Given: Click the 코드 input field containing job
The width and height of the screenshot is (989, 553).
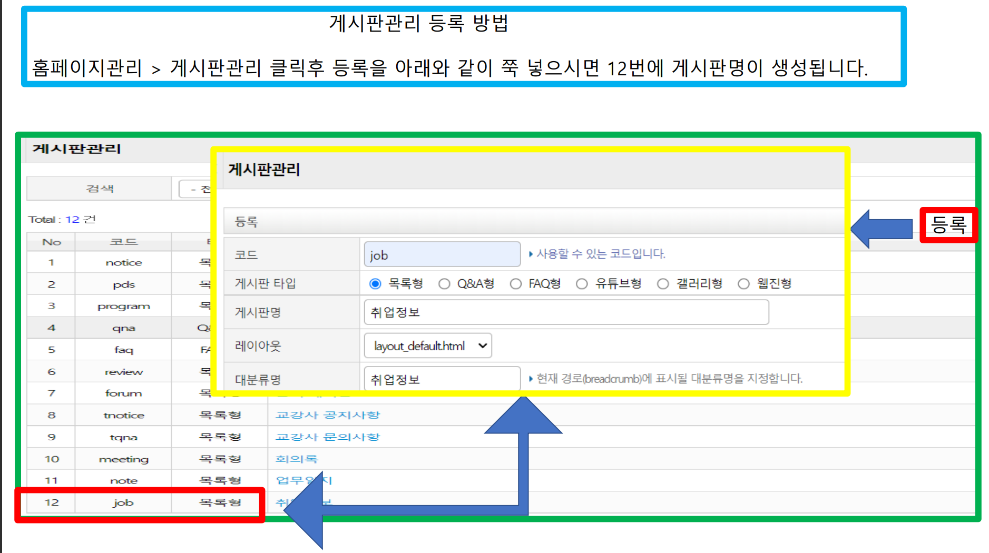Looking at the screenshot, I should click(442, 255).
